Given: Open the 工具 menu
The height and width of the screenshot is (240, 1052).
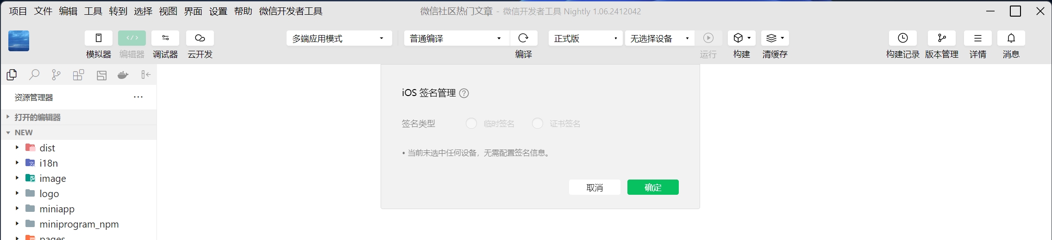Looking at the screenshot, I should tap(93, 11).
